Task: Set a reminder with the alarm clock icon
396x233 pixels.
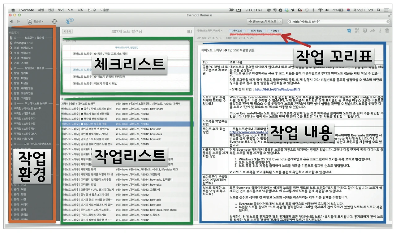Action: pyautogui.click(x=349, y=31)
